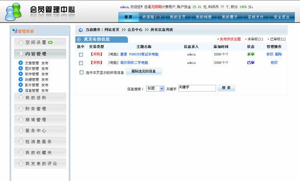
Task: Click the blue arrow icon beside 图片管理
Action: 21,68
